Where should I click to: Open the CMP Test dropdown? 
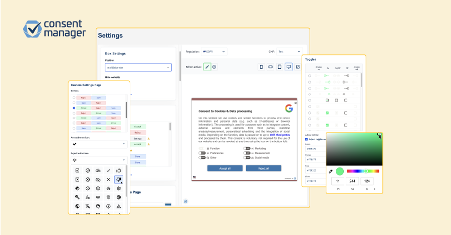pyautogui.click(x=289, y=51)
